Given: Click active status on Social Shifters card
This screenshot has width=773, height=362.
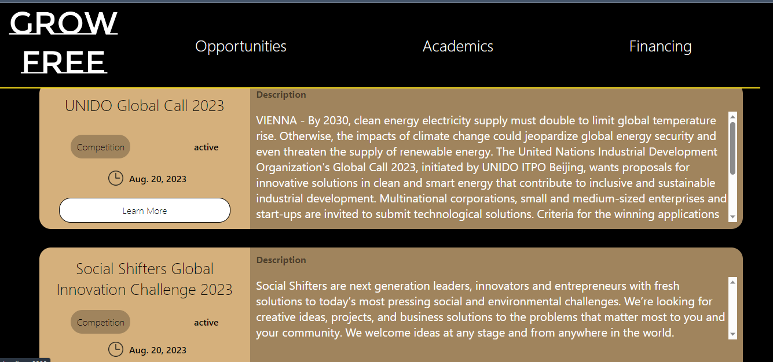Looking at the screenshot, I should point(206,323).
